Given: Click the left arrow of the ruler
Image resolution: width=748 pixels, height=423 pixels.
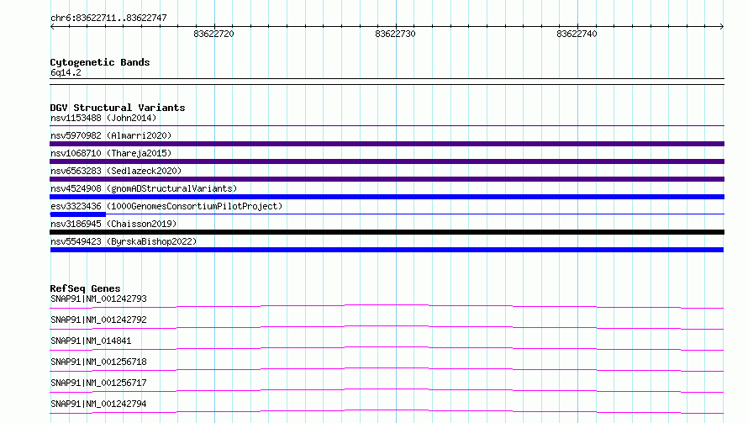Looking at the screenshot, I should (52, 26).
